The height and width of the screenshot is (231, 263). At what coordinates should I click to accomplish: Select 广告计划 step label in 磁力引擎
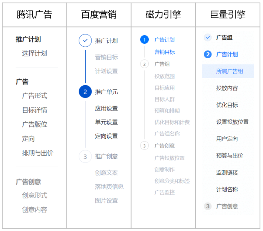pos(165,40)
